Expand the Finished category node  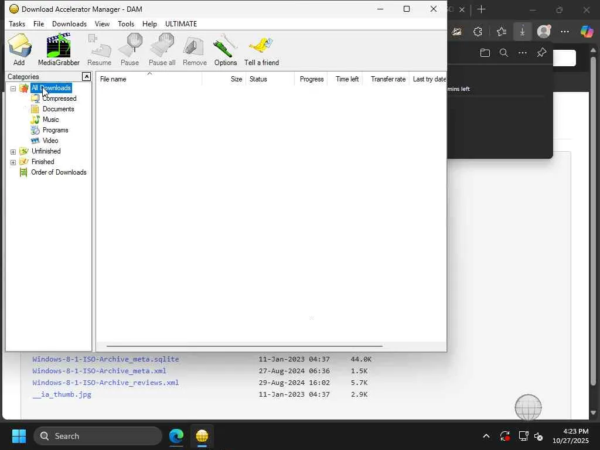coord(13,162)
